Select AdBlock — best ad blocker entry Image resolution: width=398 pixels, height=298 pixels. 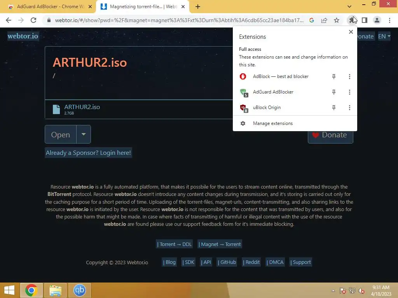(281, 76)
